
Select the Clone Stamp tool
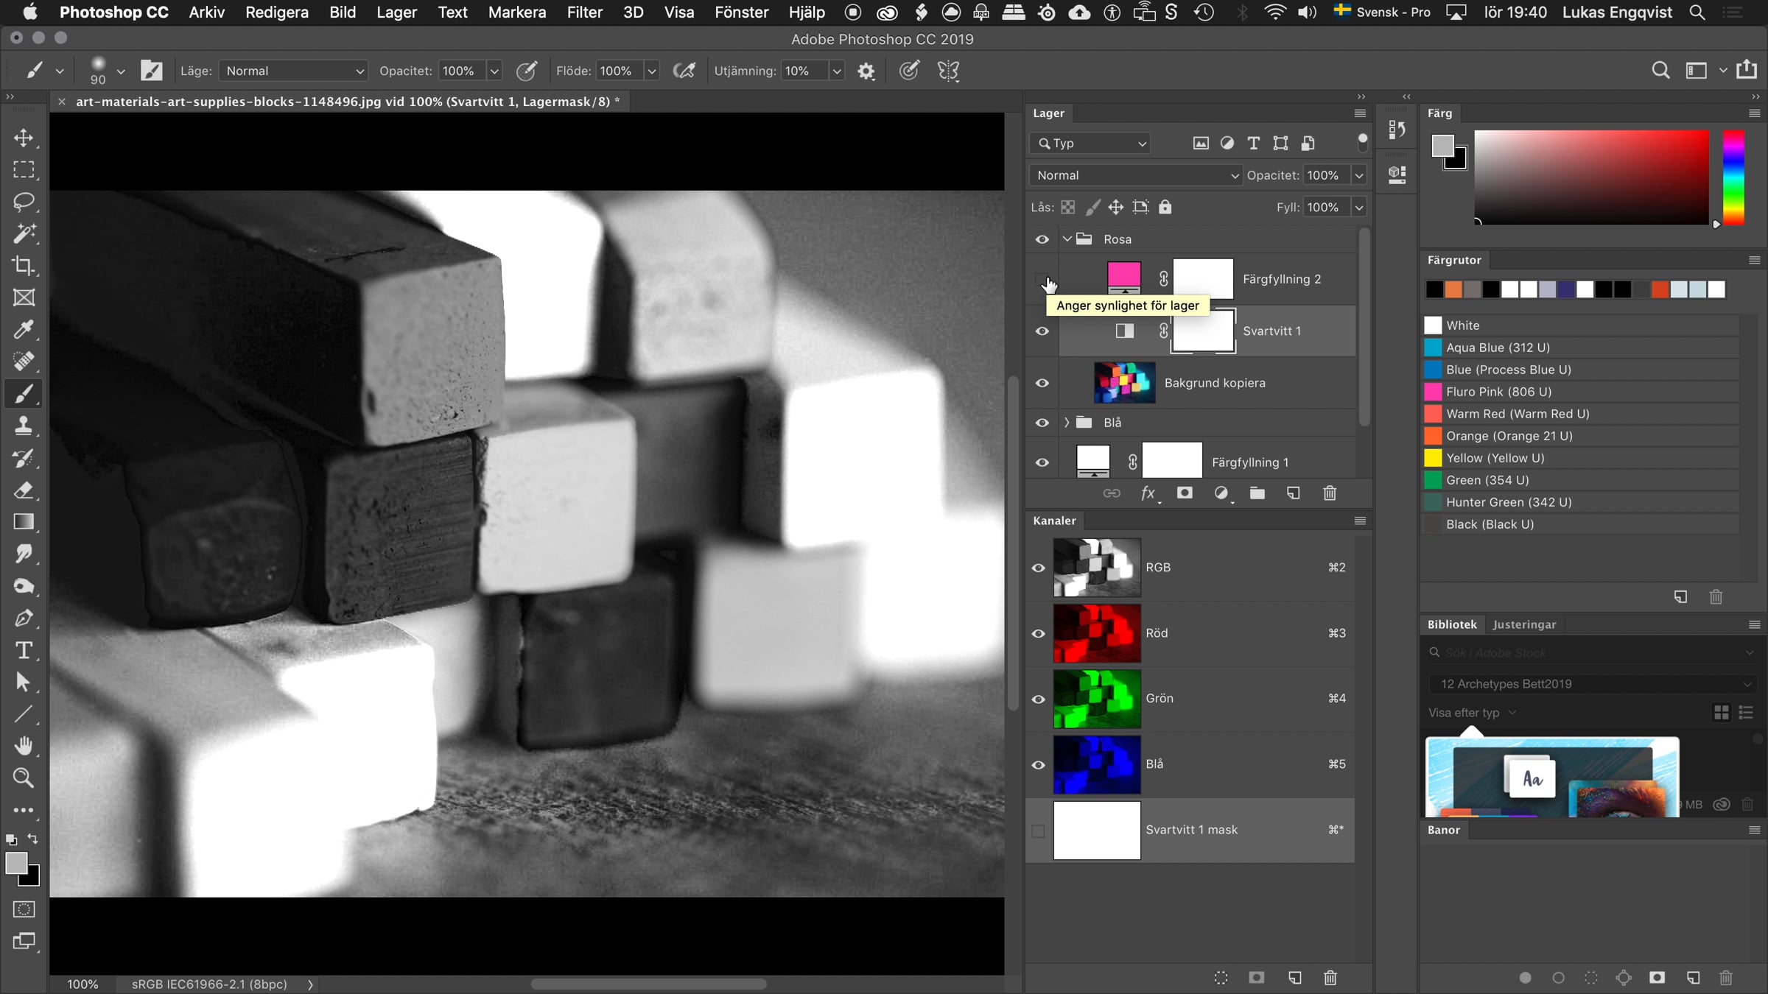[24, 426]
